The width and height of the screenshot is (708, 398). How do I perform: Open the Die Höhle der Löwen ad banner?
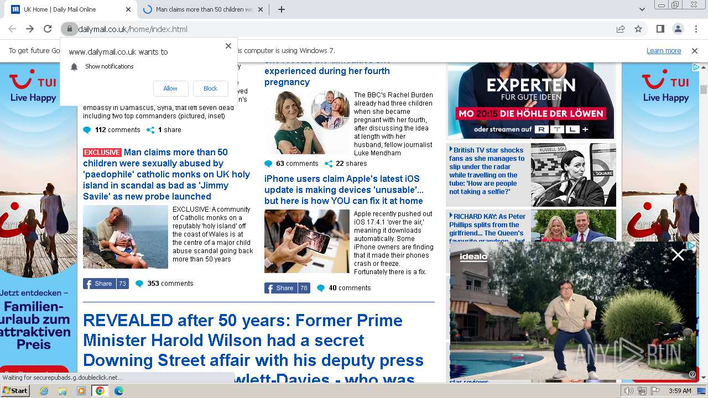[532, 101]
